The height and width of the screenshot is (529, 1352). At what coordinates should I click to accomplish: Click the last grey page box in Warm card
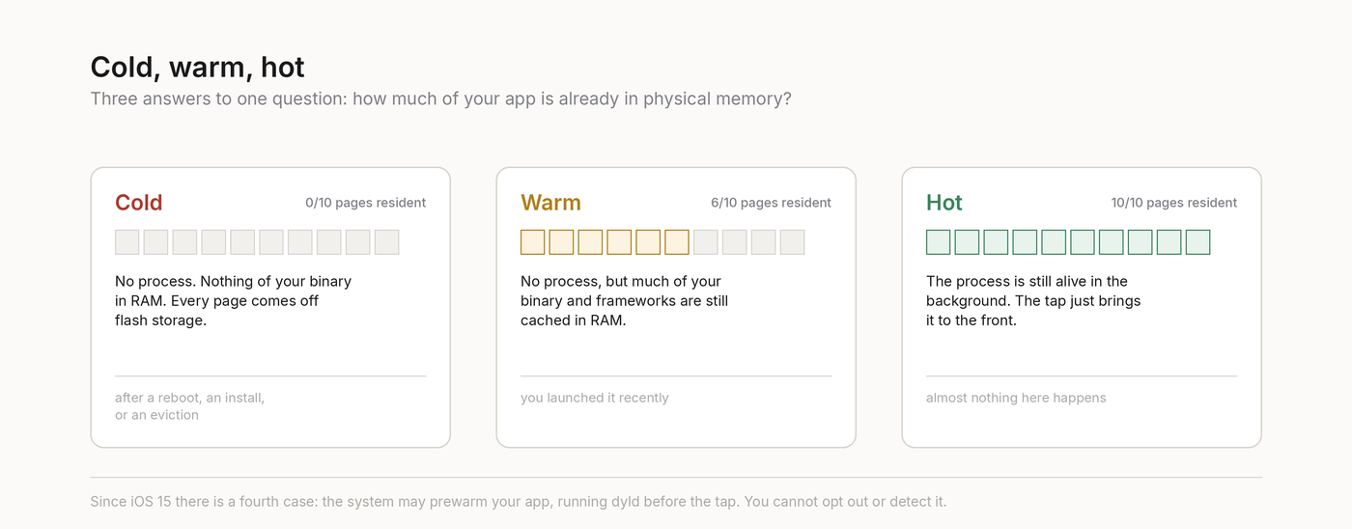click(793, 242)
